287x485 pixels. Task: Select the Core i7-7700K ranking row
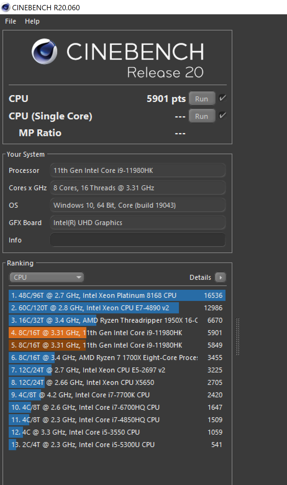coord(117,395)
